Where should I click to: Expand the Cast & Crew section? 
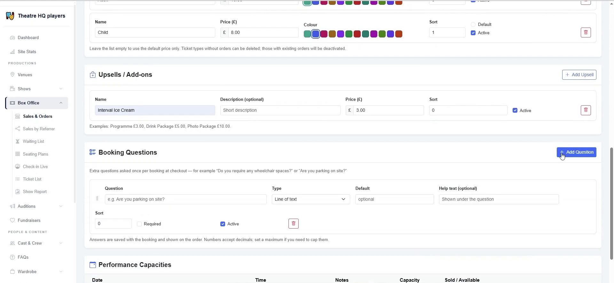point(36,243)
